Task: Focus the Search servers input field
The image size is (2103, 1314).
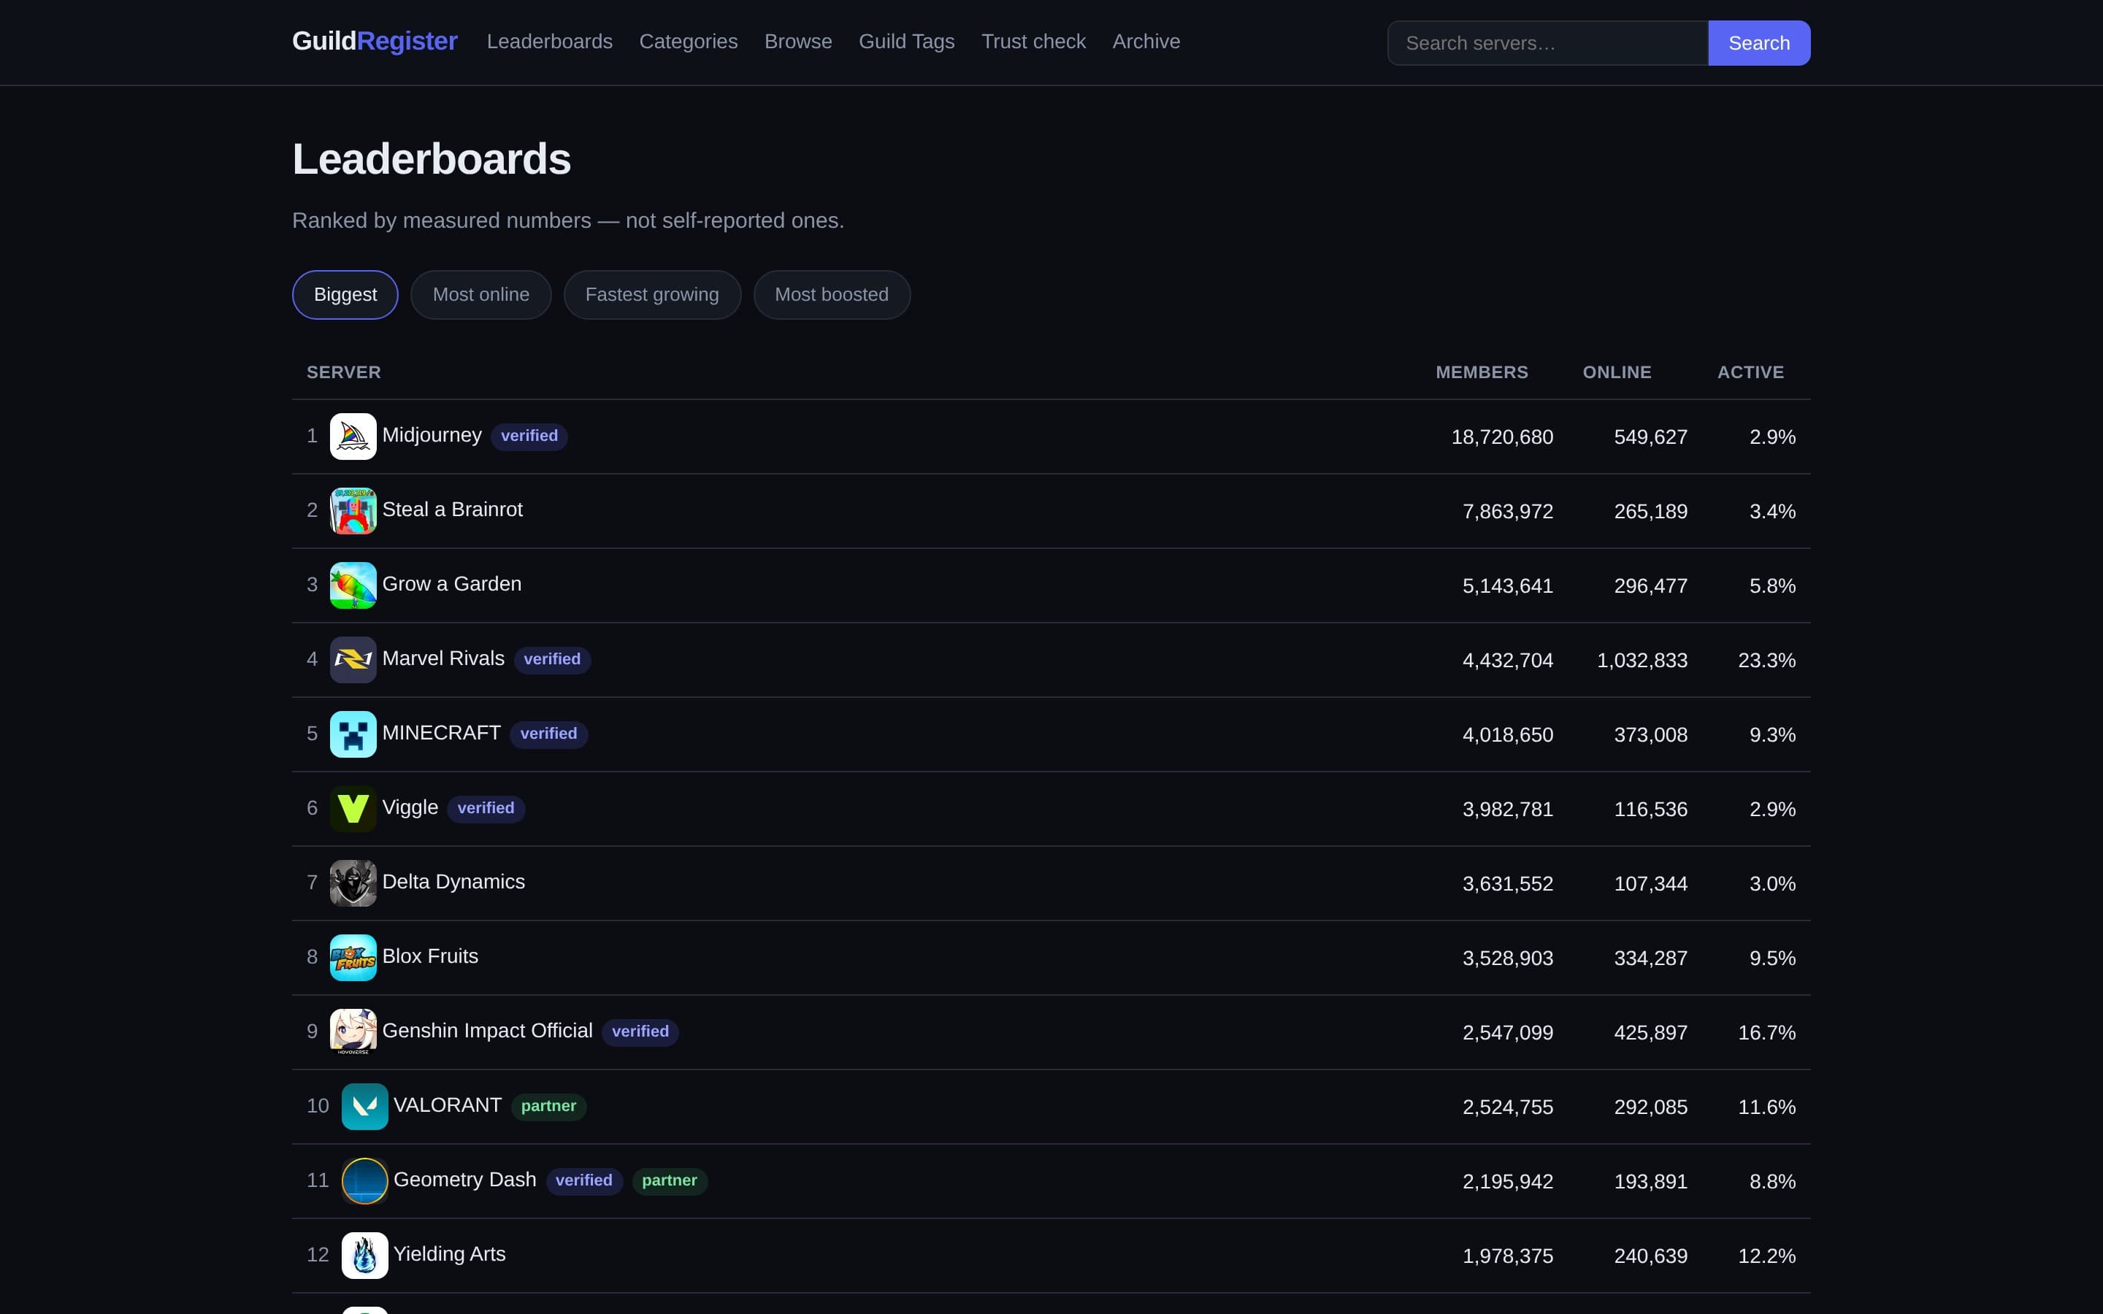Action: point(1548,42)
